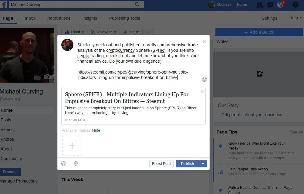Image resolution: width=304 pixels, height=194 pixels.
Task: Select About in the left sidebar
Action: [x=6, y=149]
